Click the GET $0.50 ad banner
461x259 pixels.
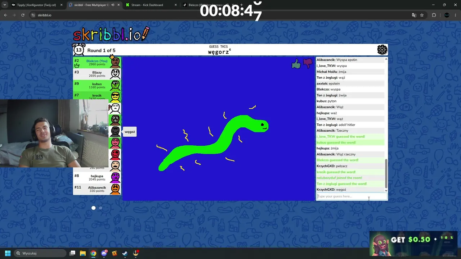click(414, 244)
